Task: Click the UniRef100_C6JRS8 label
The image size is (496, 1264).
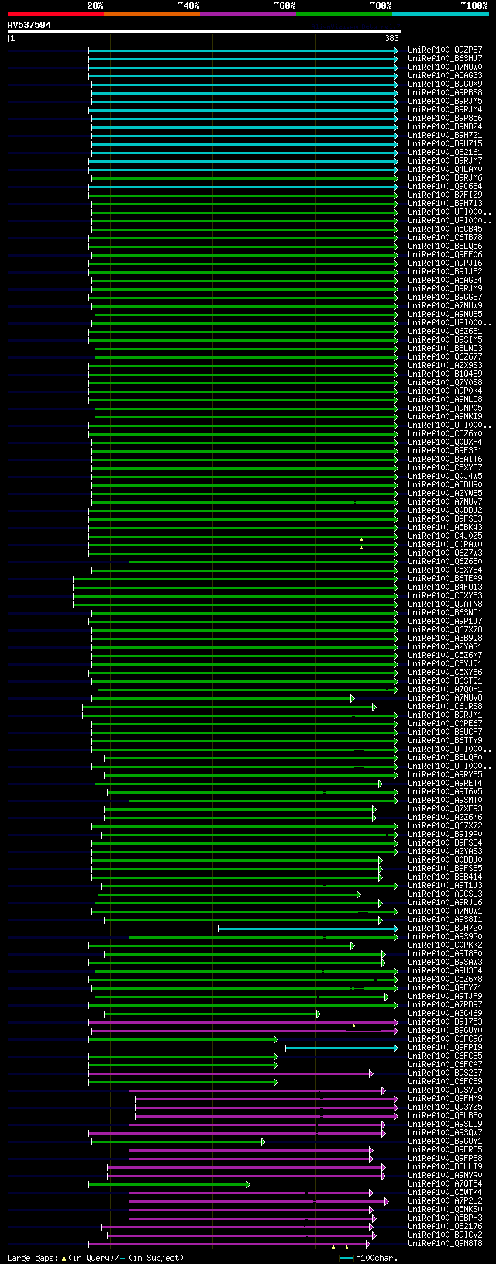Action: [445, 706]
